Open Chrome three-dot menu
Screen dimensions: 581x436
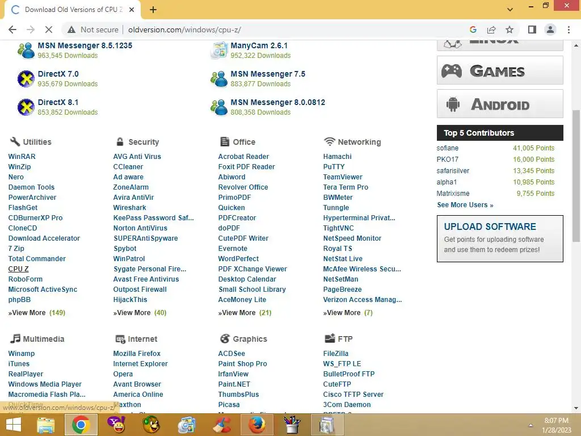(569, 30)
